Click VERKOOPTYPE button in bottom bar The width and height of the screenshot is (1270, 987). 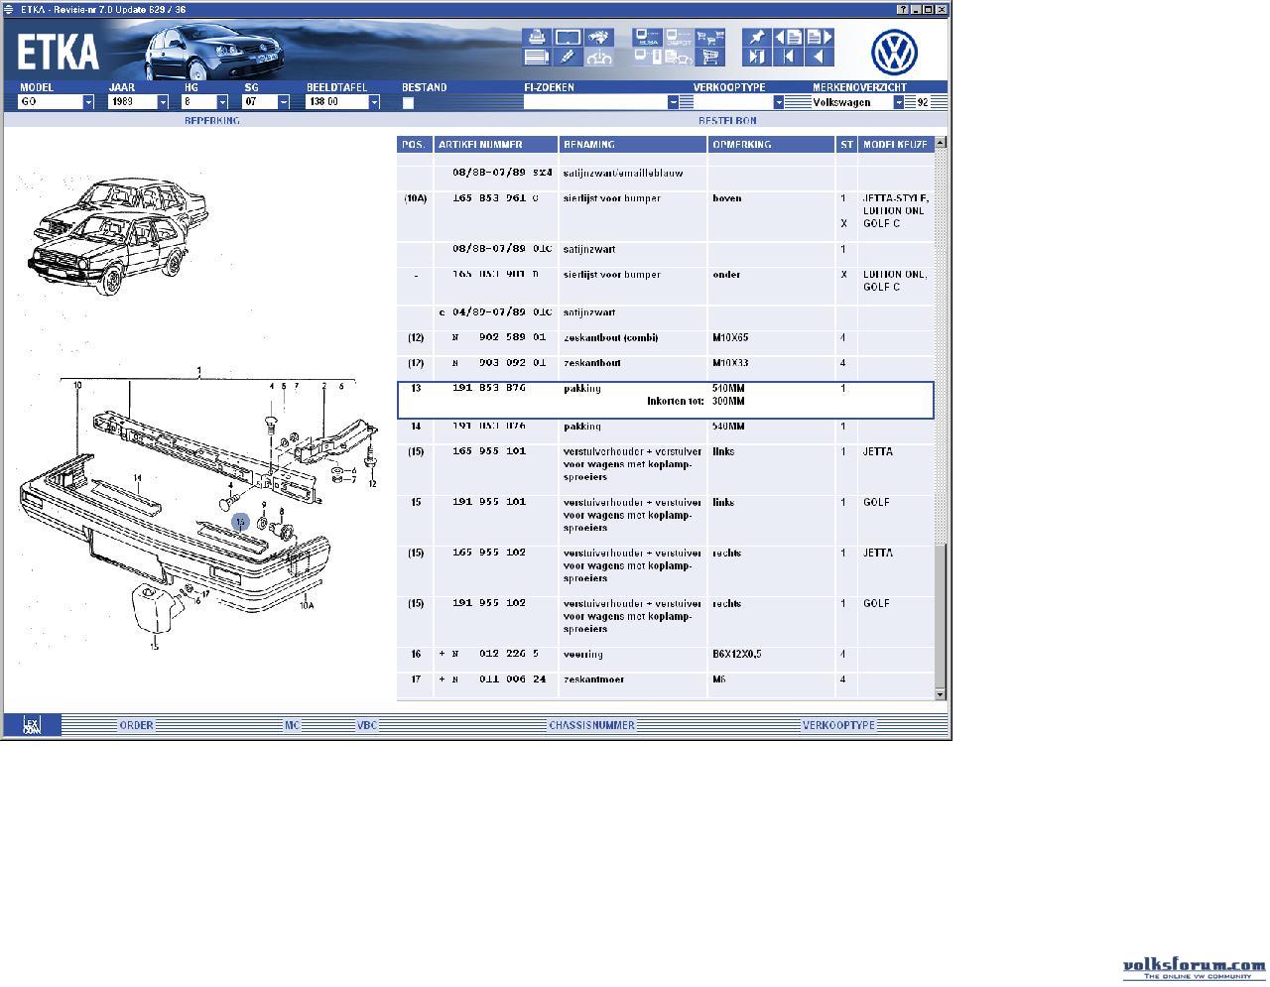point(838,725)
